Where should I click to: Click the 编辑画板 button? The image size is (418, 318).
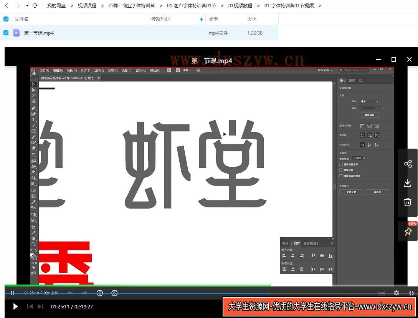(x=370, y=115)
